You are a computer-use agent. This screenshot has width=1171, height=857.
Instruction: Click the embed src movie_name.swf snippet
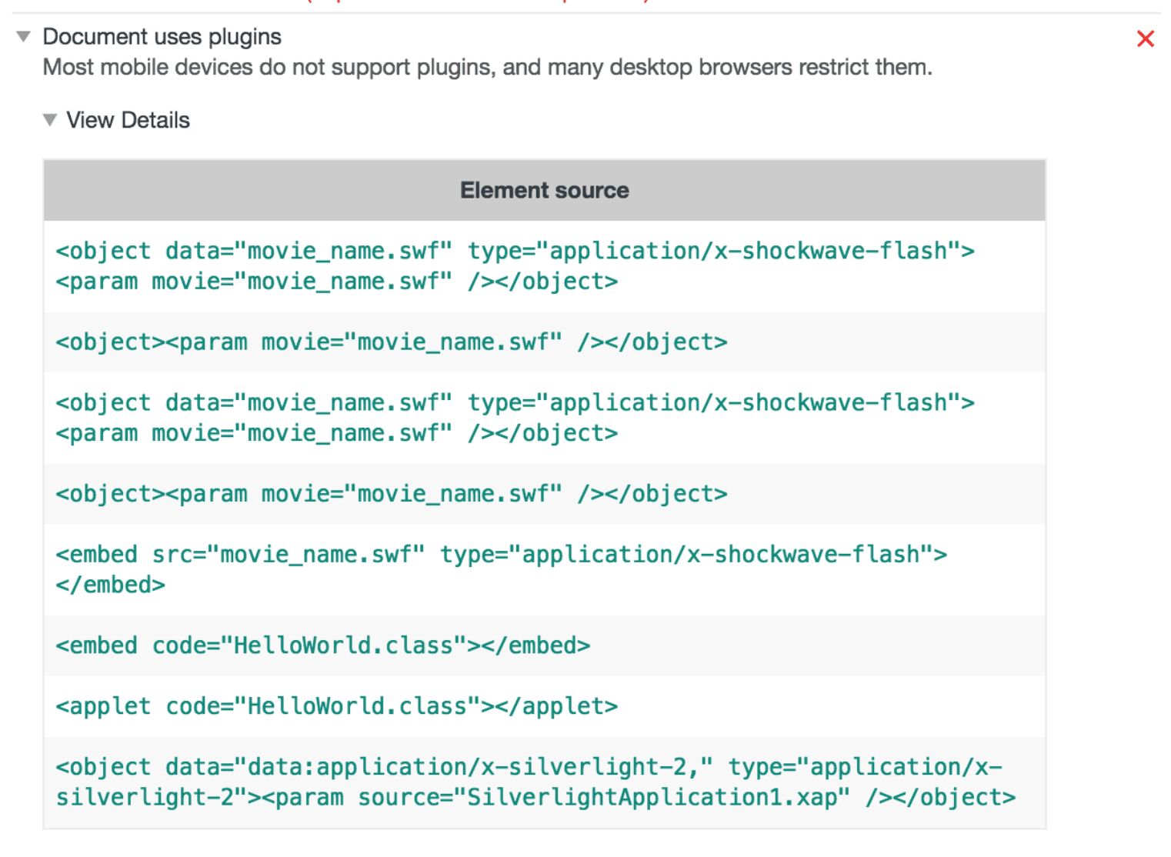click(500, 569)
